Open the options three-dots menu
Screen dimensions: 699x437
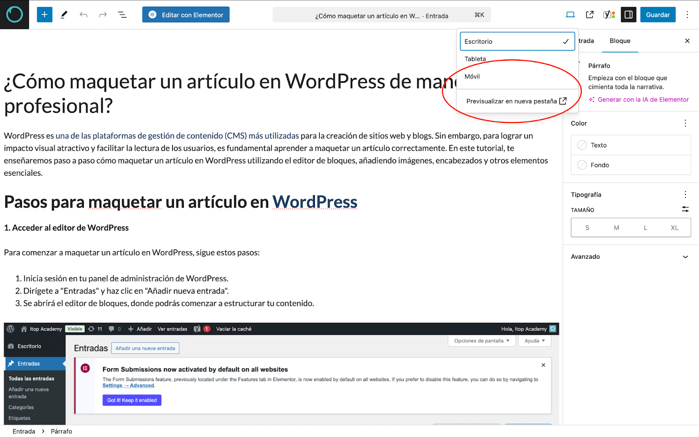coord(687,15)
